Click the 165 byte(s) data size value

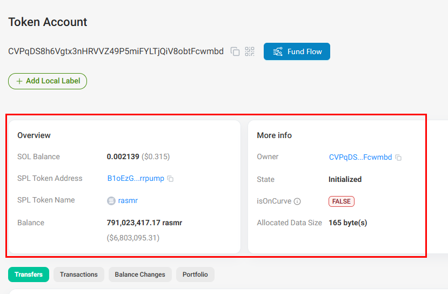(347, 223)
